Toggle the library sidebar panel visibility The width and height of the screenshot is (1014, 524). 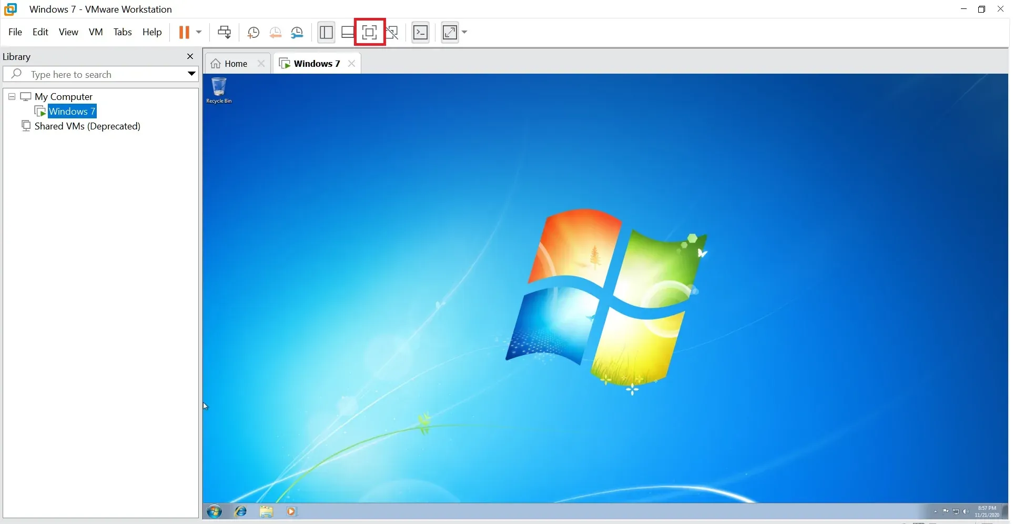pyautogui.click(x=326, y=33)
